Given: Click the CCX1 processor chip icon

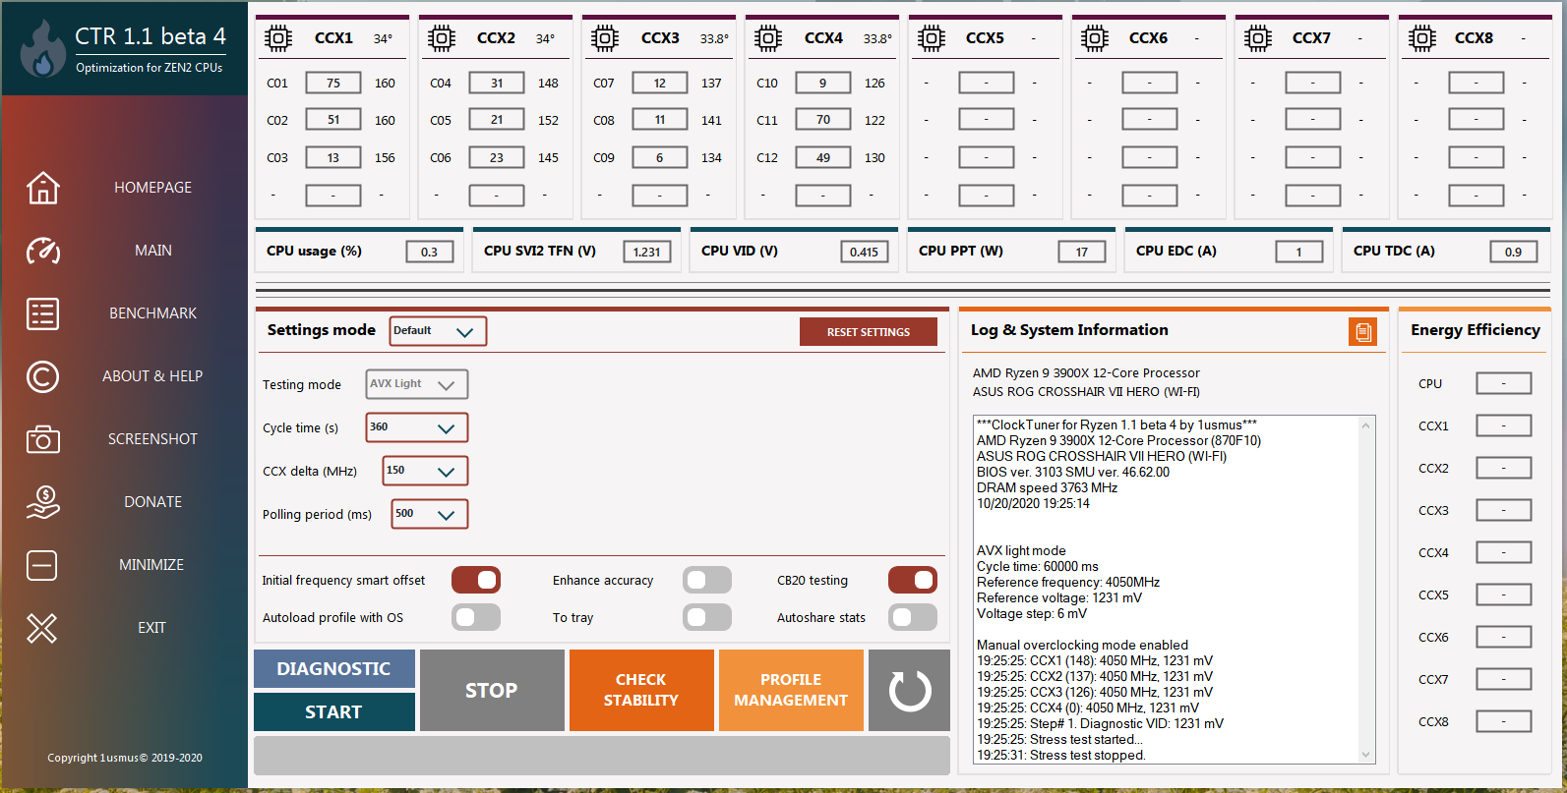Looking at the screenshot, I should pyautogui.click(x=278, y=38).
